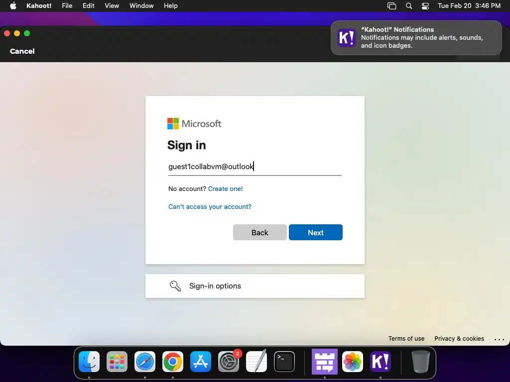The height and width of the screenshot is (382, 510).
Task: Open Photos from the Dock
Action: [x=353, y=362]
